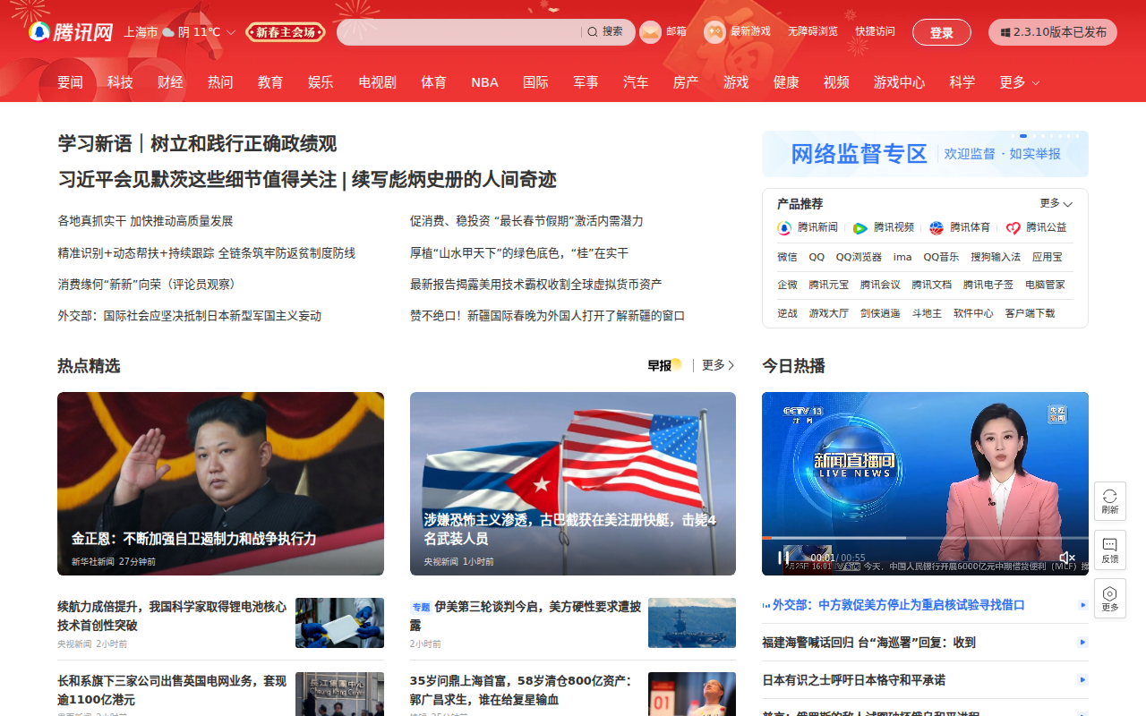Image resolution: width=1146 pixels, height=716 pixels.
Task: Open the 最新游戏 gamepad icon
Action: coord(714,32)
